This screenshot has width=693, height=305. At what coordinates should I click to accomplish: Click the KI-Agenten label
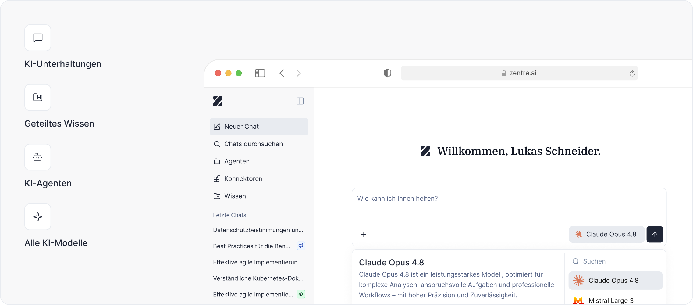(x=48, y=183)
